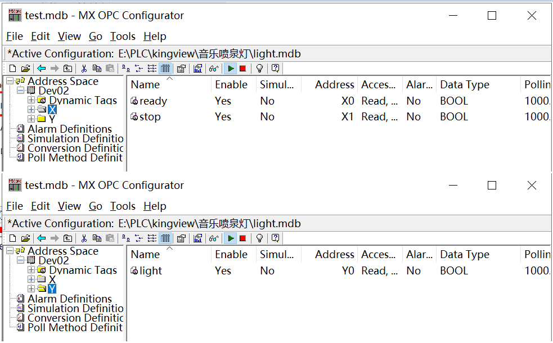Open Help menu in lower window
Screen dimensions: 553x343
pyautogui.click(x=155, y=206)
